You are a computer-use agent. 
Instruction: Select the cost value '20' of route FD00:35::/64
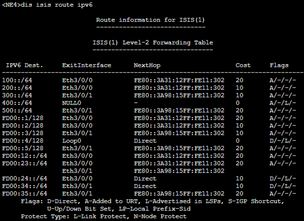pyautogui.click(x=238, y=193)
